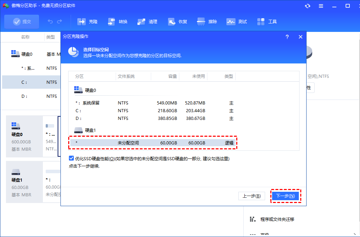Click the redo arrow icon
360x237 pixels.
(59, 21)
